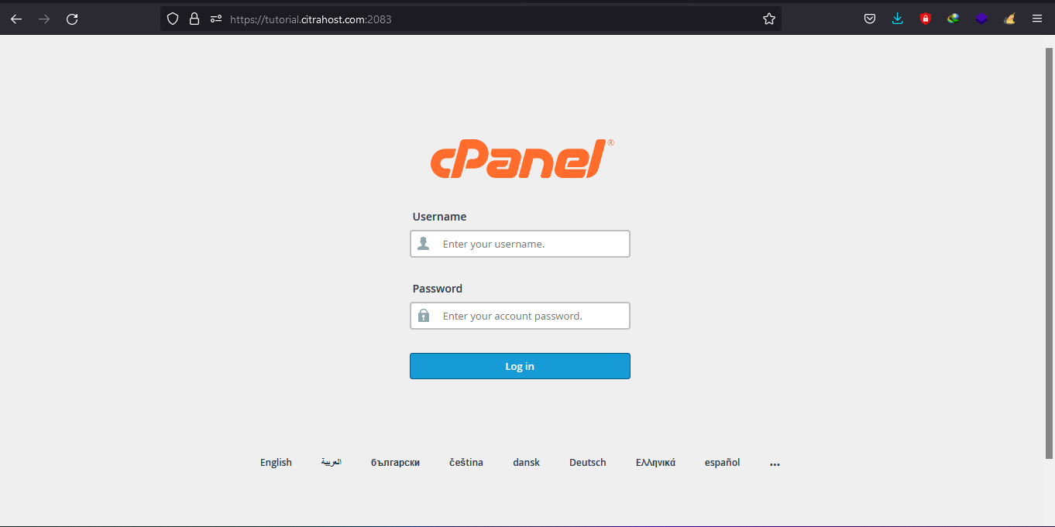Viewport: 1055px width, 527px height.
Task: Focus the Password input field
Action: 520,316
